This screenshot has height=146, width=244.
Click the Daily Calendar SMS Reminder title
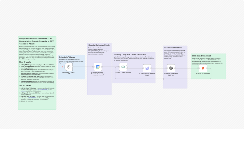tap(37, 41)
